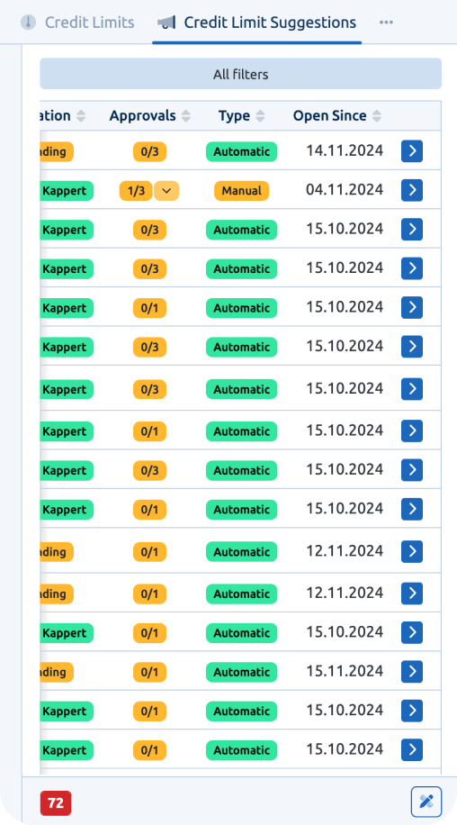Screen dimensions: 457x825
Task: Click the Automatic badge in the 14.11.2024 row
Action: point(242,152)
